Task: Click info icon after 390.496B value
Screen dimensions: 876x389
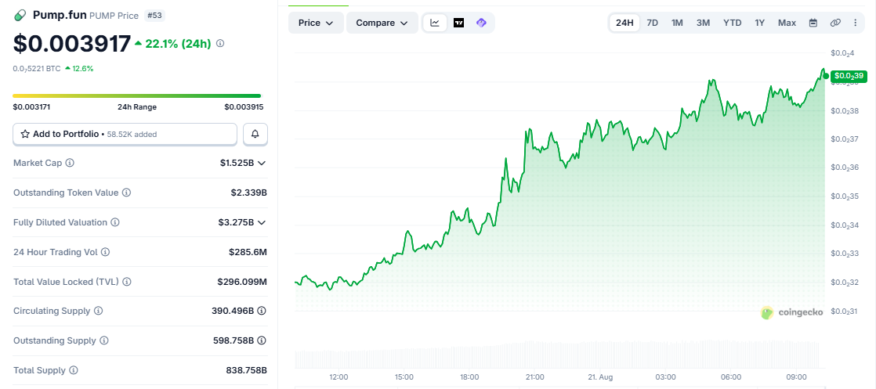Action: pos(262,311)
